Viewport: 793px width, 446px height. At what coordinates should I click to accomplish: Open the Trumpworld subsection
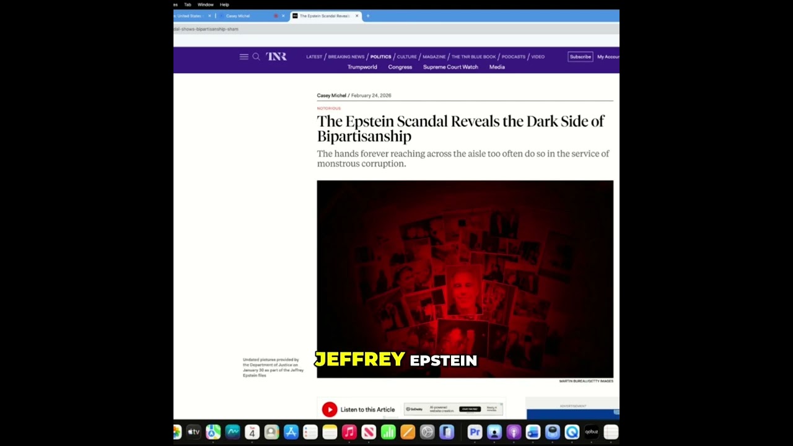[x=362, y=67]
